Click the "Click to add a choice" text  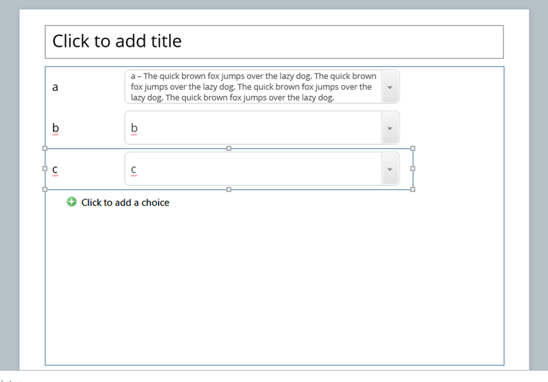[x=125, y=203]
